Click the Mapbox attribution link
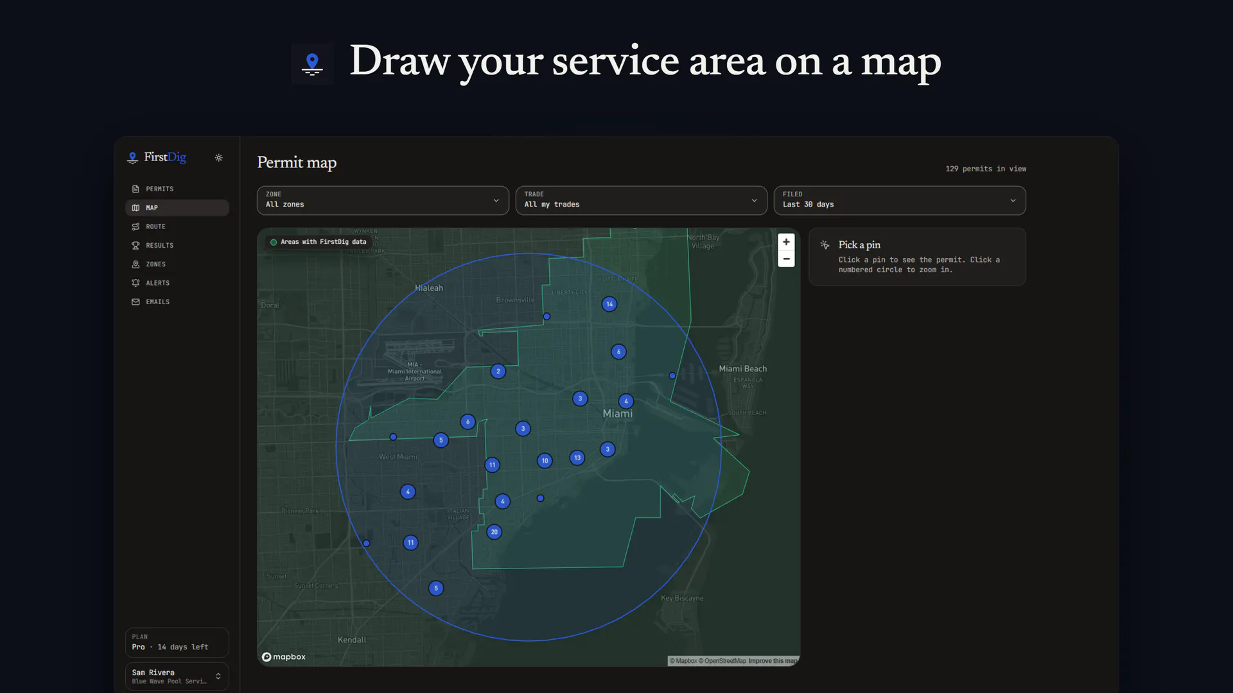This screenshot has height=693, width=1233. coord(684,661)
